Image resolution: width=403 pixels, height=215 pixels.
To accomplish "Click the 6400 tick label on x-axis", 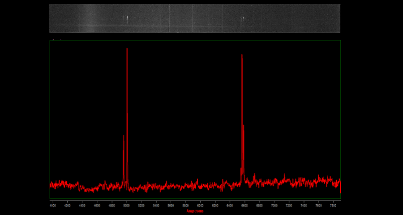I will [x=230, y=206].
